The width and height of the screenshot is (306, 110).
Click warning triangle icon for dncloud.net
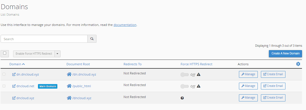[x=199, y=86]
